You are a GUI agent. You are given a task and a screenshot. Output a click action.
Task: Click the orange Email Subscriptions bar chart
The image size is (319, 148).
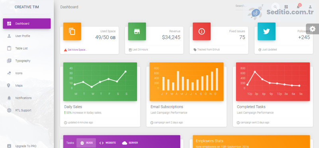[187, 82]
